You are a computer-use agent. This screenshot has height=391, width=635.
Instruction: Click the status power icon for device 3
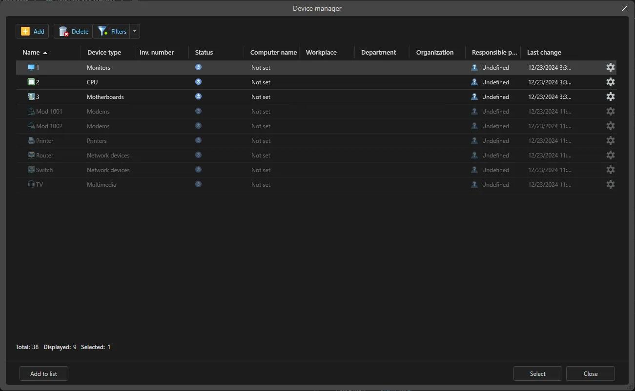point(198,97)
